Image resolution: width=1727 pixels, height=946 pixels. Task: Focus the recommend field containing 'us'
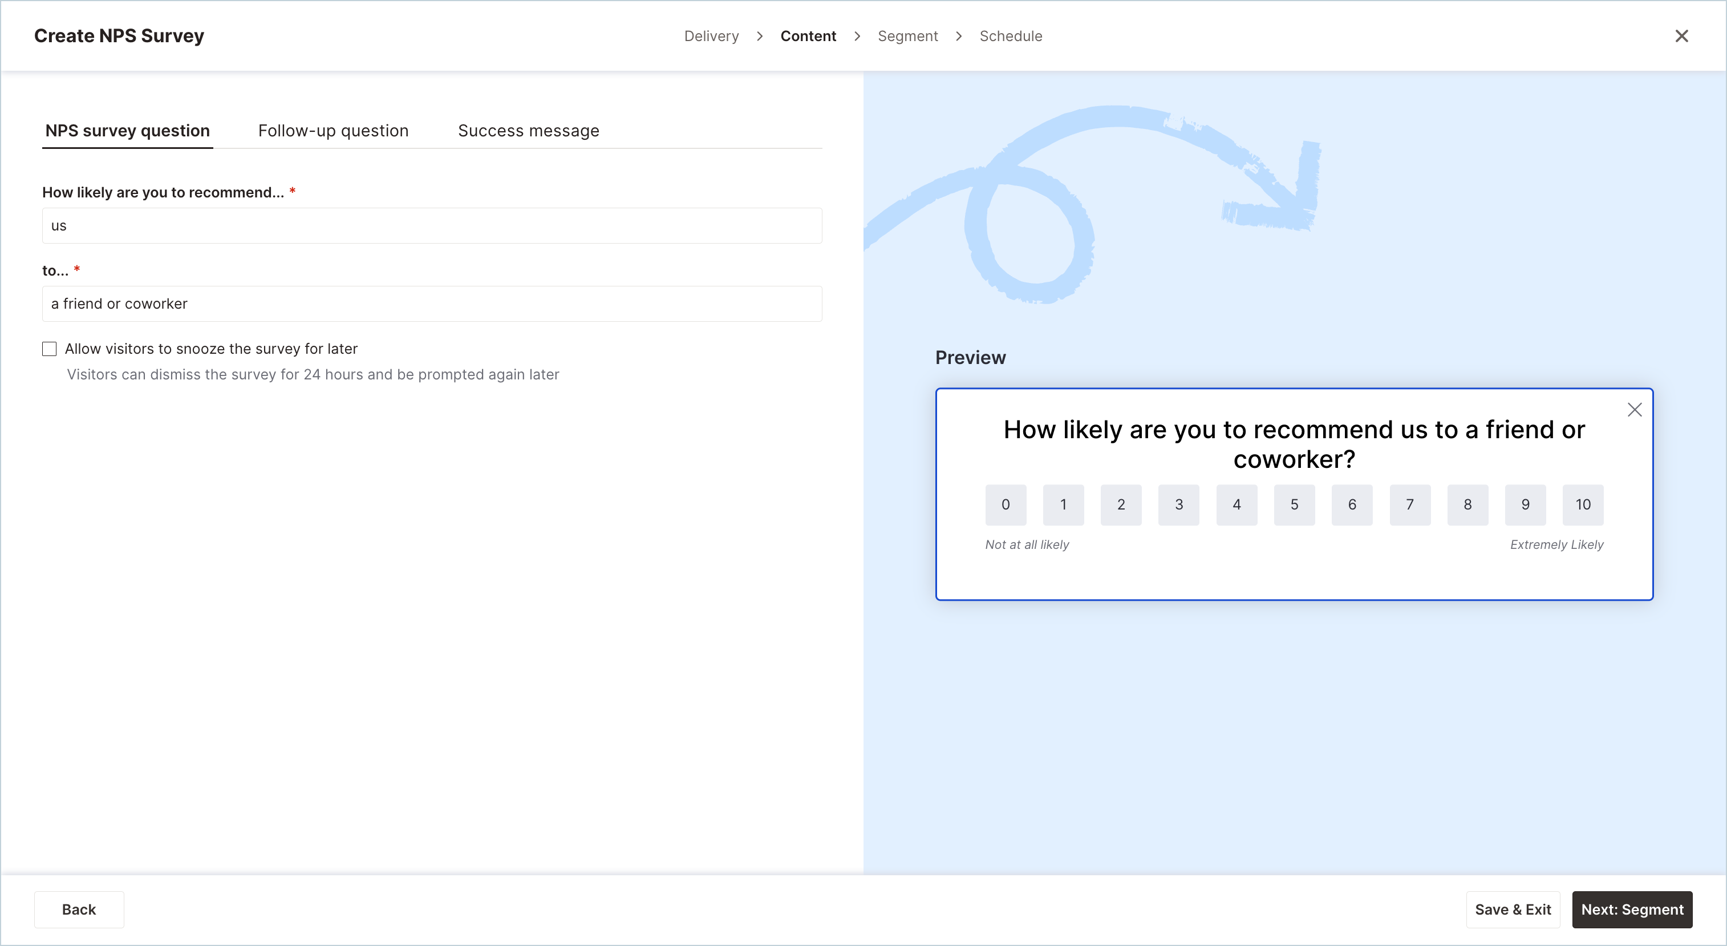(x=432, y=225)
